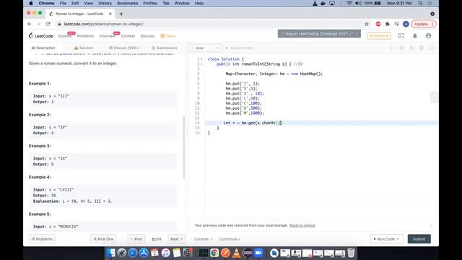Switch to the Description tab

[x=43, y=48]
